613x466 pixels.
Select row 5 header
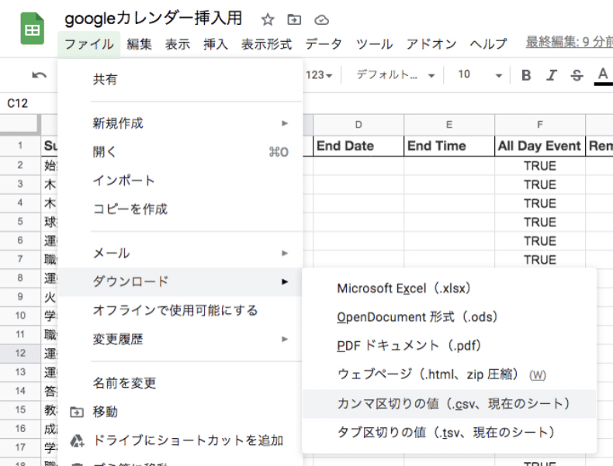pos(20,222)
